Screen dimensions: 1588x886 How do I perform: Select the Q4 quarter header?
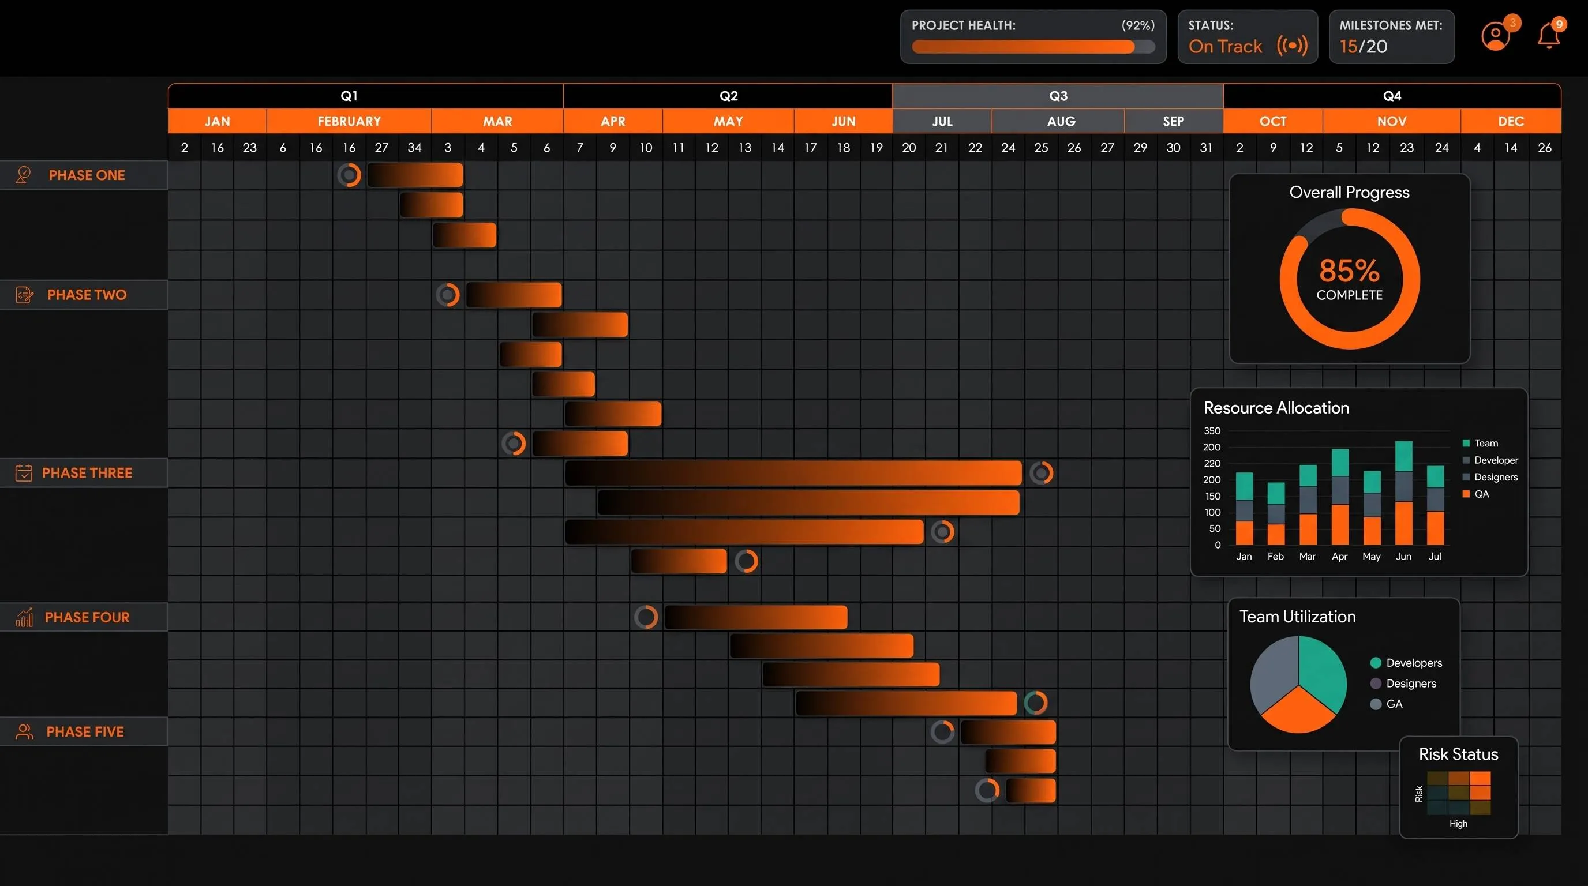pyautogui.click(x=1392, y=96)
